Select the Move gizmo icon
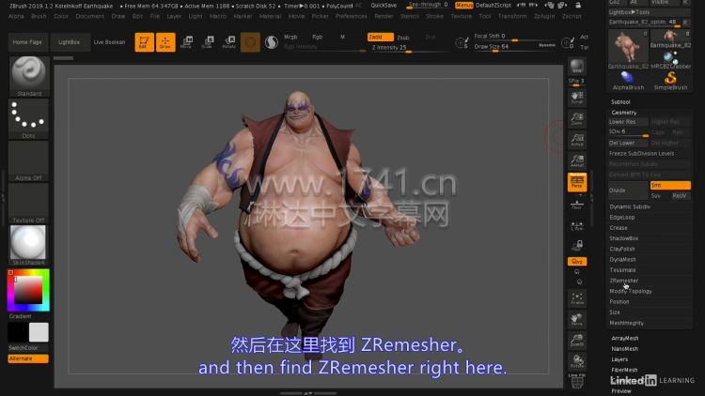Viewport: 705px width, 396px height. click(x=187, y=41)
